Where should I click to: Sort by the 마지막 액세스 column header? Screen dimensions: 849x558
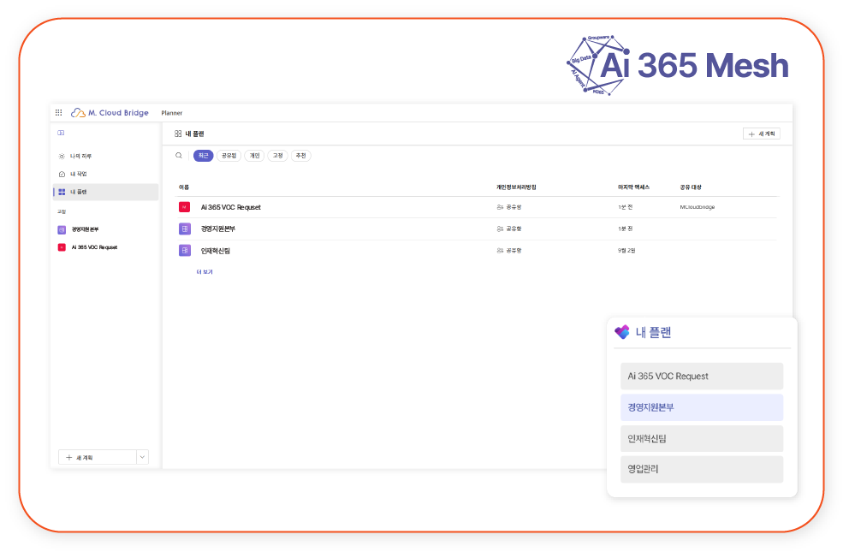point(633,187)
